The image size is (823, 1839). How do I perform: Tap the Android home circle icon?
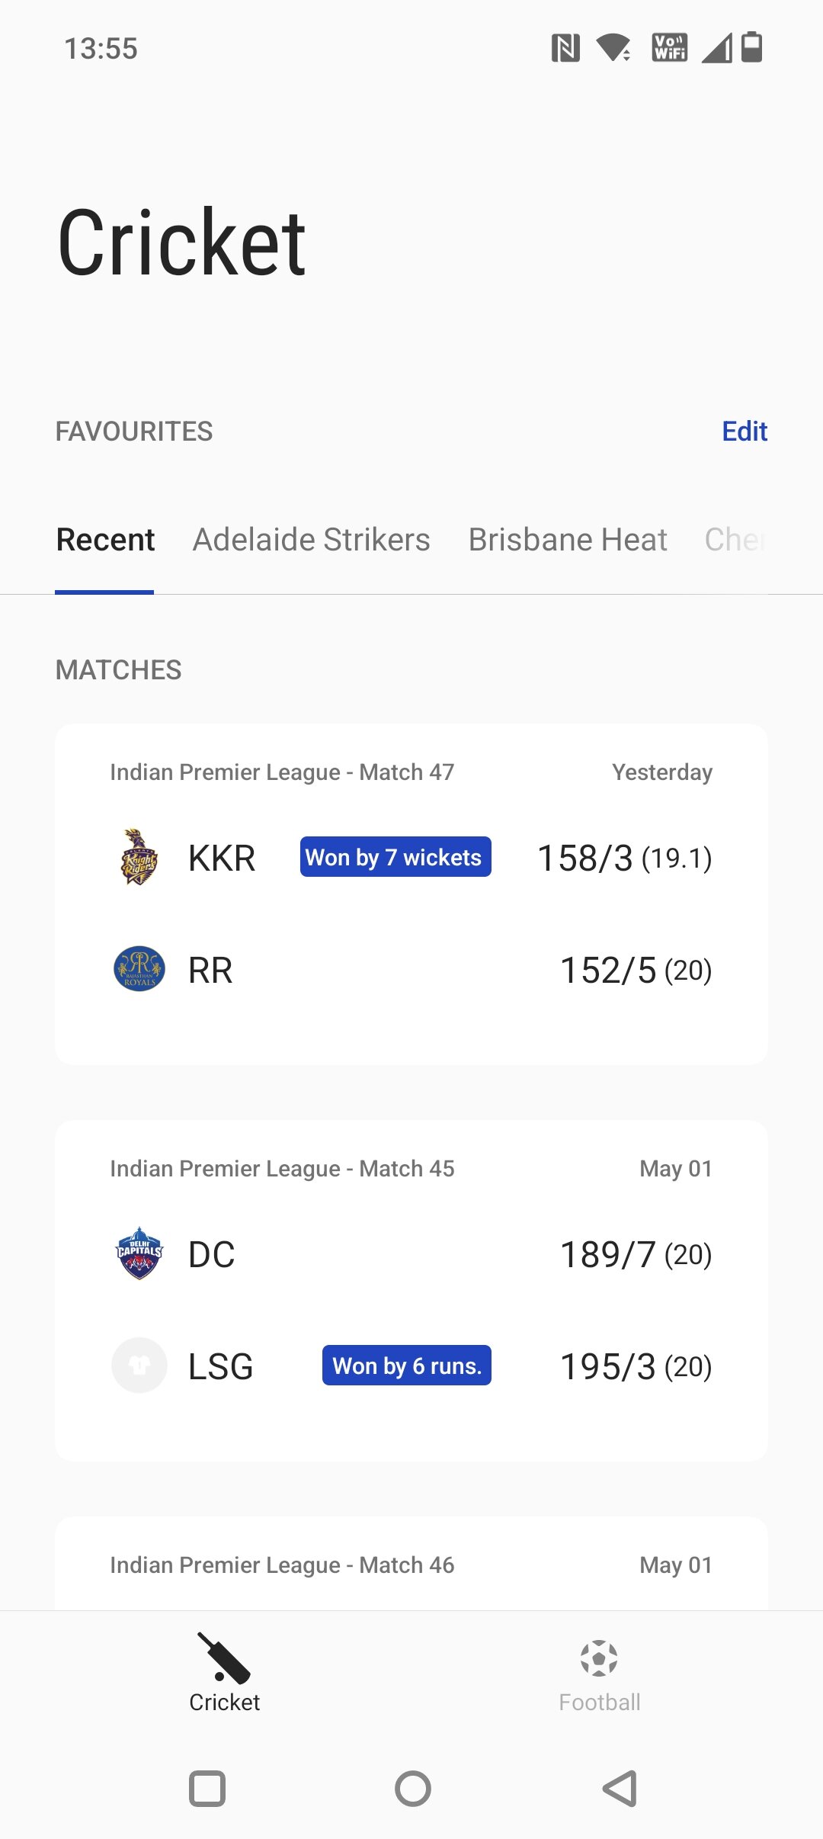pos(413,1789)
